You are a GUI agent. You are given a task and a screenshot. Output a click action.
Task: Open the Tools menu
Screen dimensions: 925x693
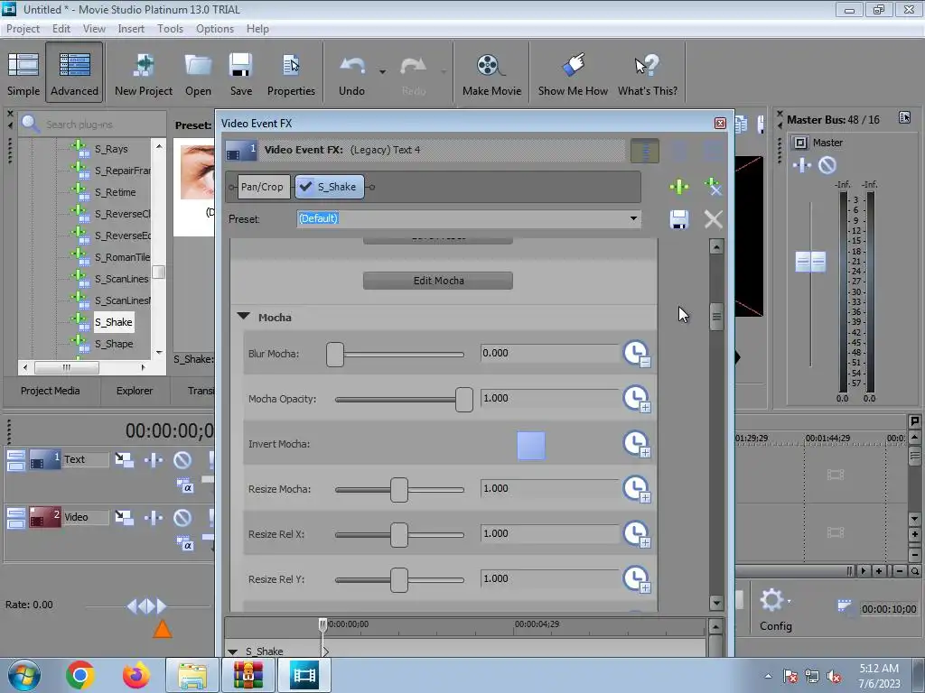170,29
